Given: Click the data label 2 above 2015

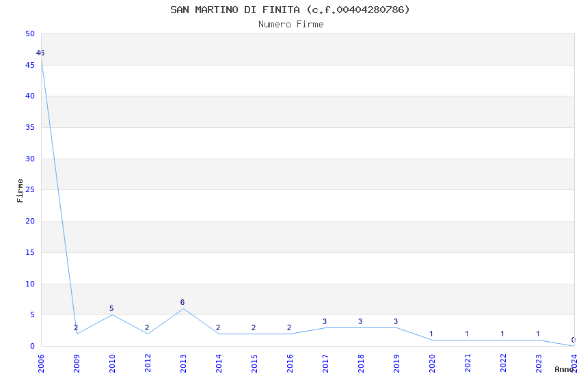Looking at the screenshot, I should click(x=254, y=328).
